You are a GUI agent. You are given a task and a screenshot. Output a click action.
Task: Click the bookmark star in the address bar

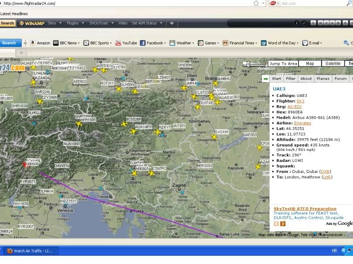(x=256, y=3)
